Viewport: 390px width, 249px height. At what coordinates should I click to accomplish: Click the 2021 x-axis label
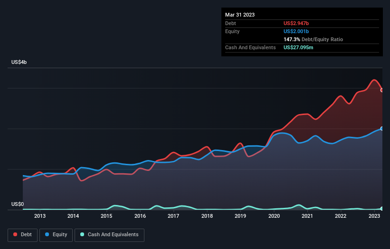click(307, 216)
